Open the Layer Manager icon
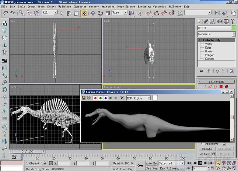This screenshot has width=238, height=172. (x=233, y=13)
